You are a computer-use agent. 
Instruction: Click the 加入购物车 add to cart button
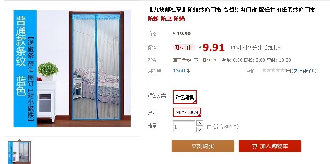270,146
